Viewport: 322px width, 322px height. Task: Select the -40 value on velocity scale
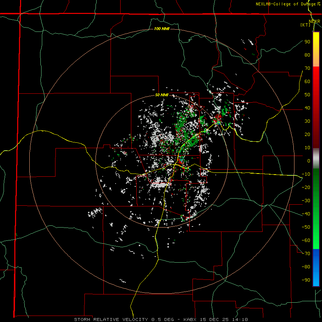click(306, 214)
